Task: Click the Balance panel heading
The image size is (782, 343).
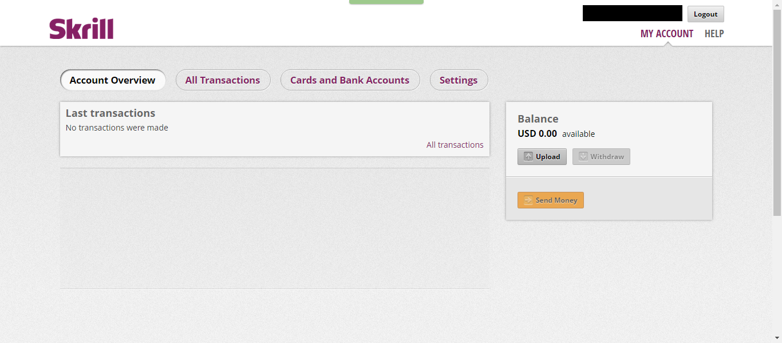Action: click(x=538, y=119)
